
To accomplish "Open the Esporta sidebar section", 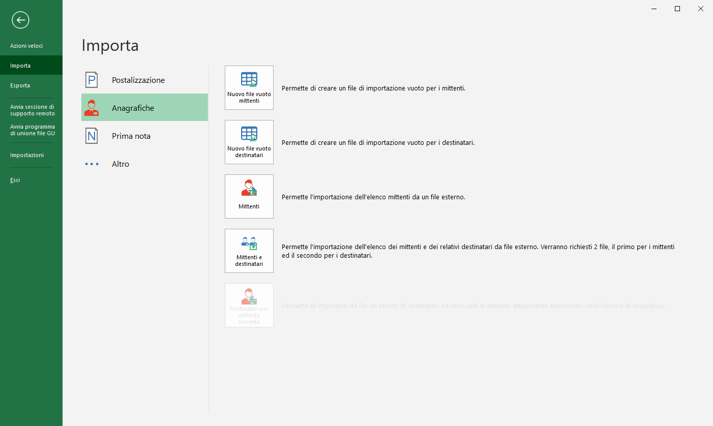I will click(x=20, y=85).
